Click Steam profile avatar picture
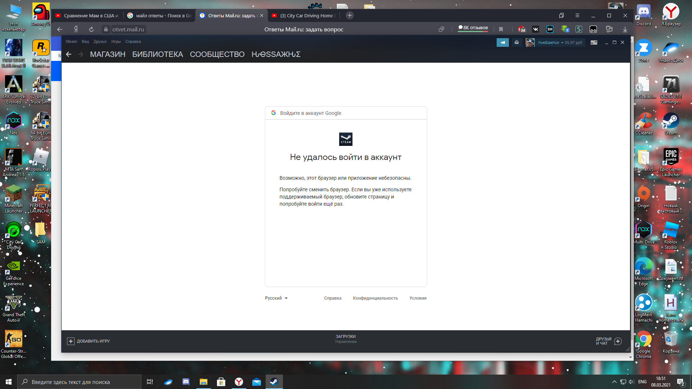692x389 pixels. click(x=530, y=43)
